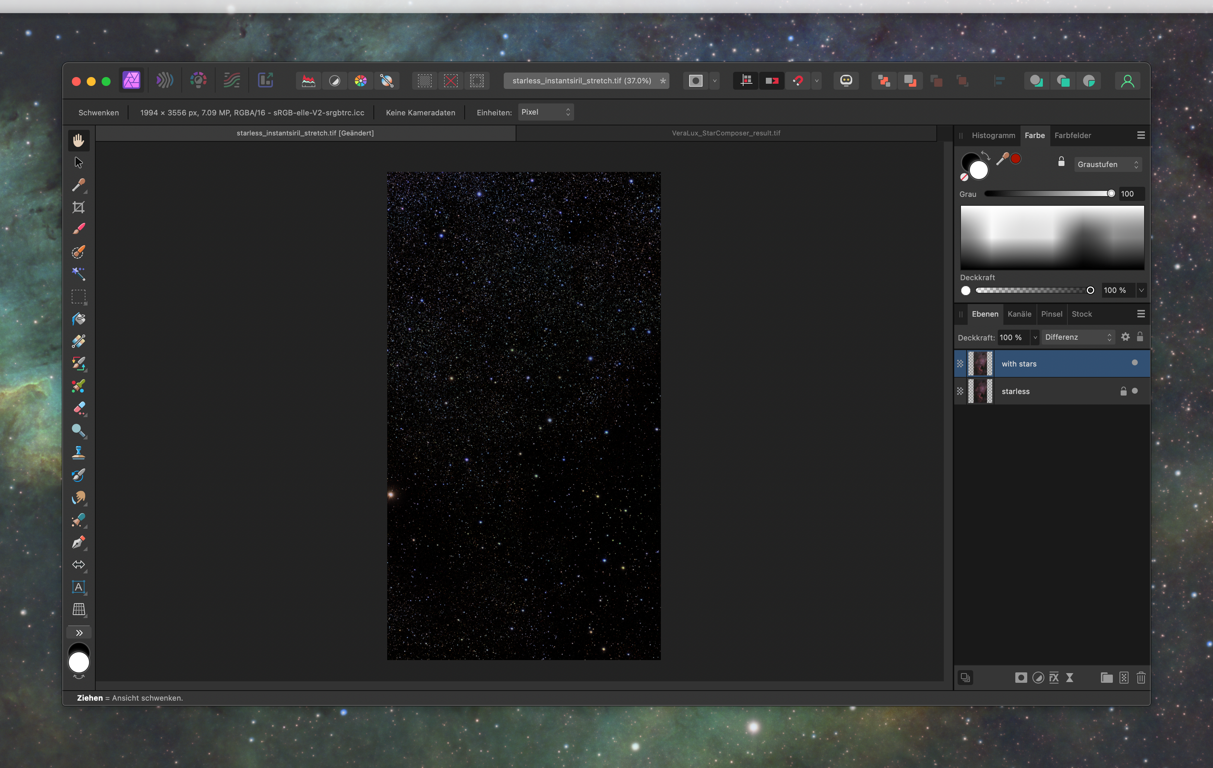Switch to the Liquify Persona
Viewport: 1213px width, 768px height.
click(x=165, y=80)
